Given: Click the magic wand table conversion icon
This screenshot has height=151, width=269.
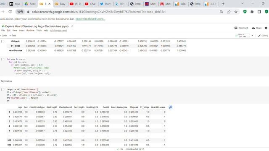Looking at the screenshot, I should [x=170, y=107].
